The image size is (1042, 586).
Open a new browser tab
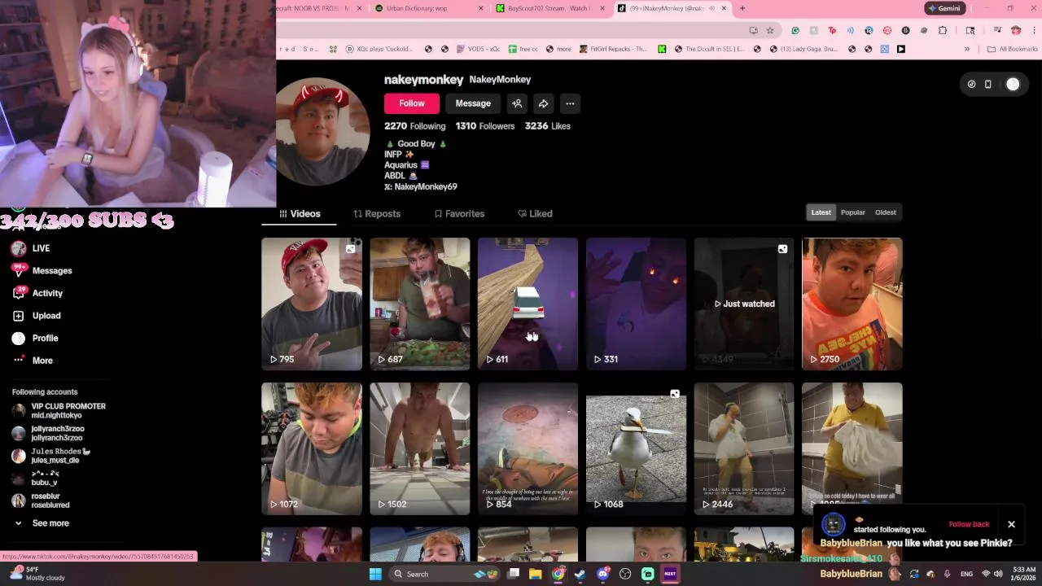click(x=742, y=8)
